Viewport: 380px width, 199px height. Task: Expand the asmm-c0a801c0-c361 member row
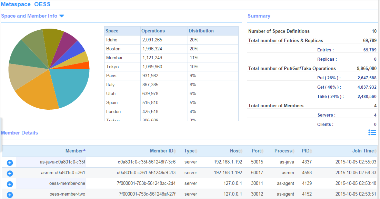pyautogui.click(x=10, y=173)
